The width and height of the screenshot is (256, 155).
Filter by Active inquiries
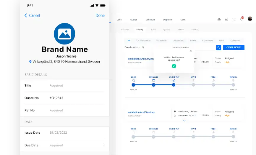193,41
